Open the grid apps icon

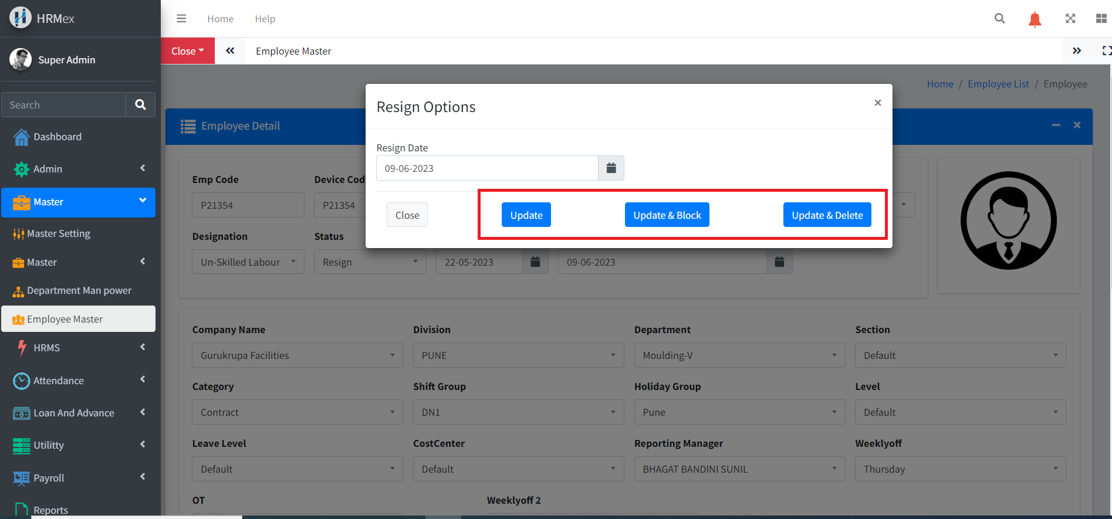coord(1101,19)
